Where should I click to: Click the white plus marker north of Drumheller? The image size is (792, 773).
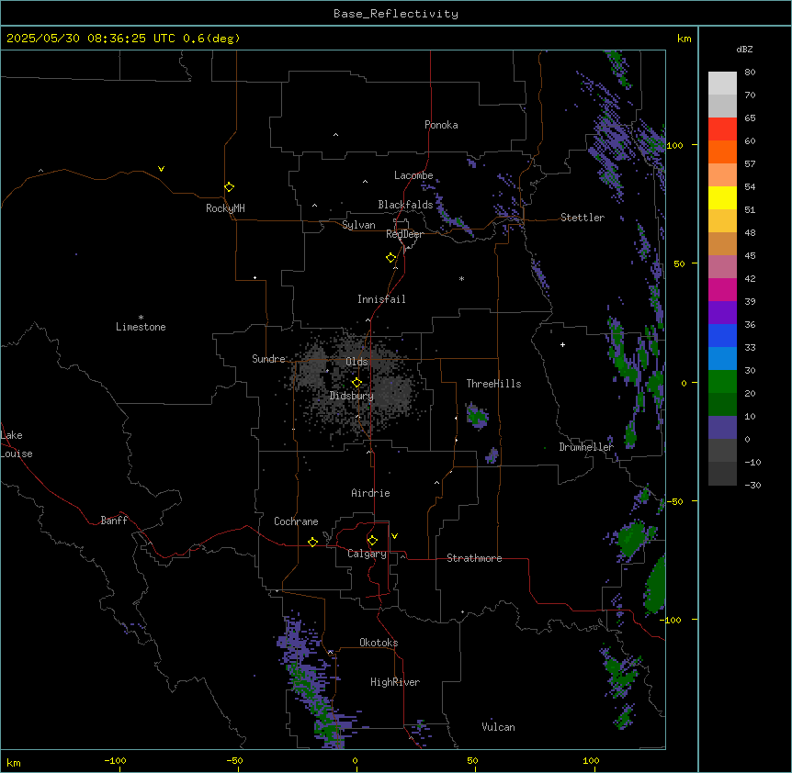pos(562,344)
